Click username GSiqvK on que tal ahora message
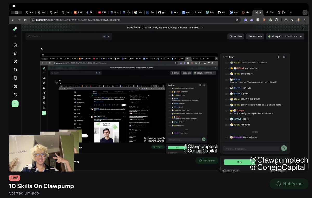Image resolution: width=312 pixels, height=198 pixels. click(240, 68)
